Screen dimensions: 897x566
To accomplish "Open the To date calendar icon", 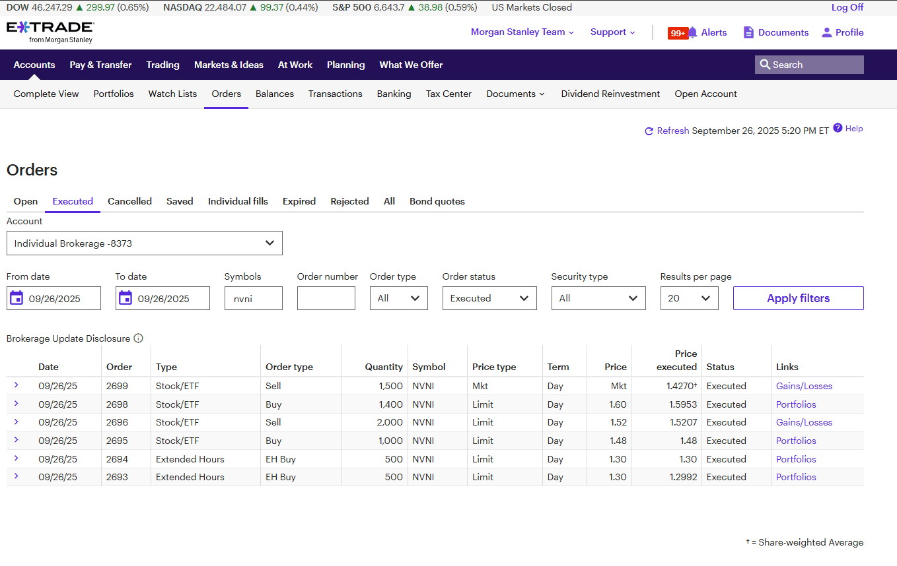I will coord(126,298).
